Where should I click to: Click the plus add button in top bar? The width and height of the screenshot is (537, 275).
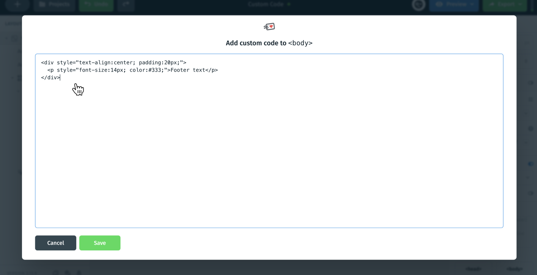[17, 5]
